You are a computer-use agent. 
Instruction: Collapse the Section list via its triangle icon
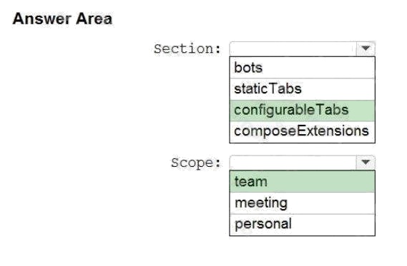click(366, 48)
